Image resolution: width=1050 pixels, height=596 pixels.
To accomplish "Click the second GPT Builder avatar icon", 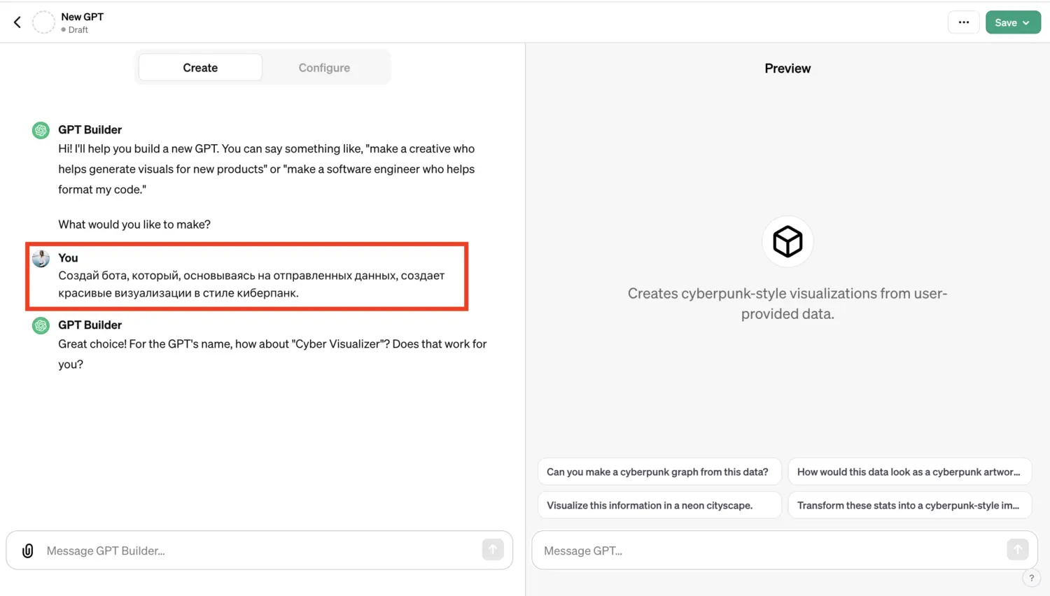I will (41, 325).
